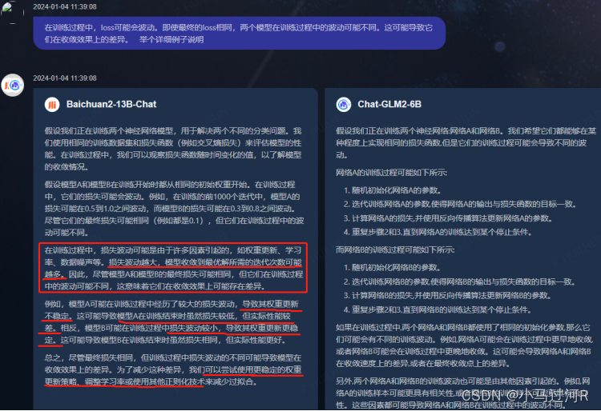The height and width of the screenshot is (411, 601).
Task: Click the line '网络A的训练过程可能如下所示:'
Action: click(x=391, y=173)
